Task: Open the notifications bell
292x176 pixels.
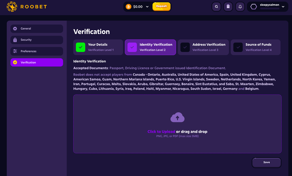Action: 240,7
